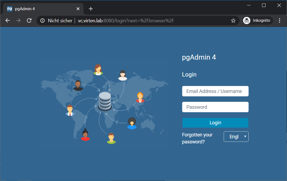The width and height of the screenshot is (287, 181).
Task: Open the Forgotten your password link
Action: click(x=197, y=138)
